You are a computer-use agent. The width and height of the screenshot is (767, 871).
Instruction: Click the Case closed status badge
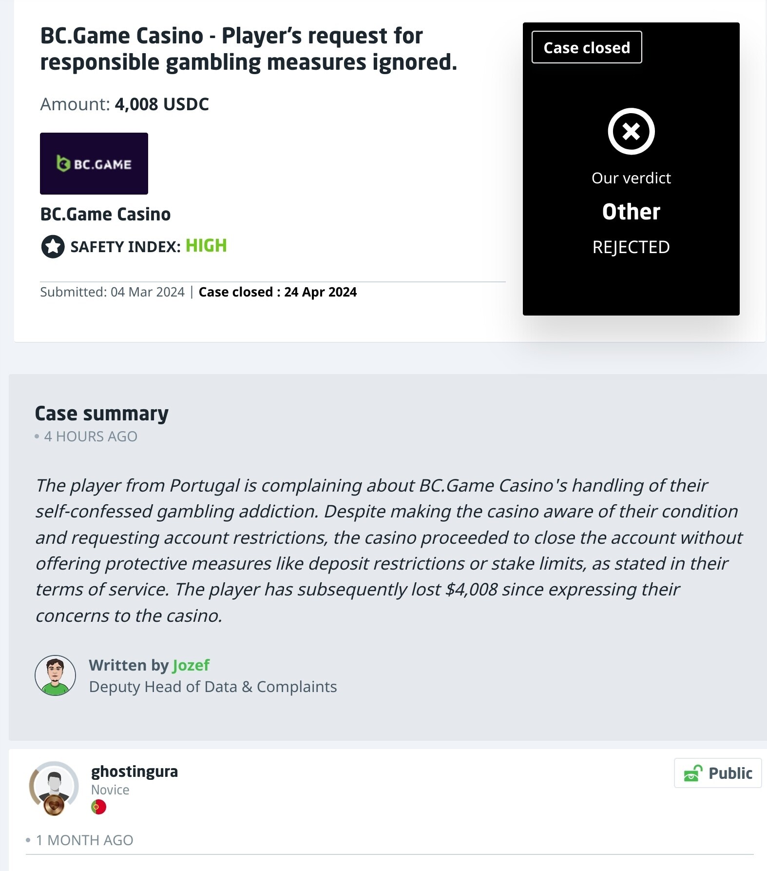click(587, 47)
